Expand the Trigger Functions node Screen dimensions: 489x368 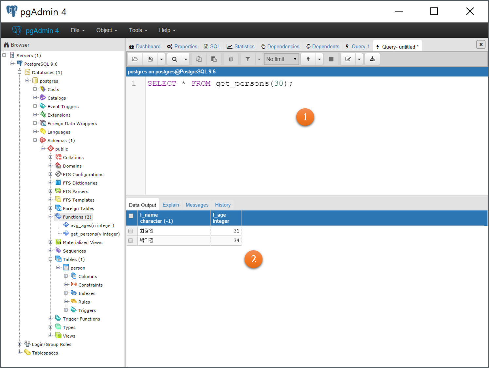[x=50, y=319]
